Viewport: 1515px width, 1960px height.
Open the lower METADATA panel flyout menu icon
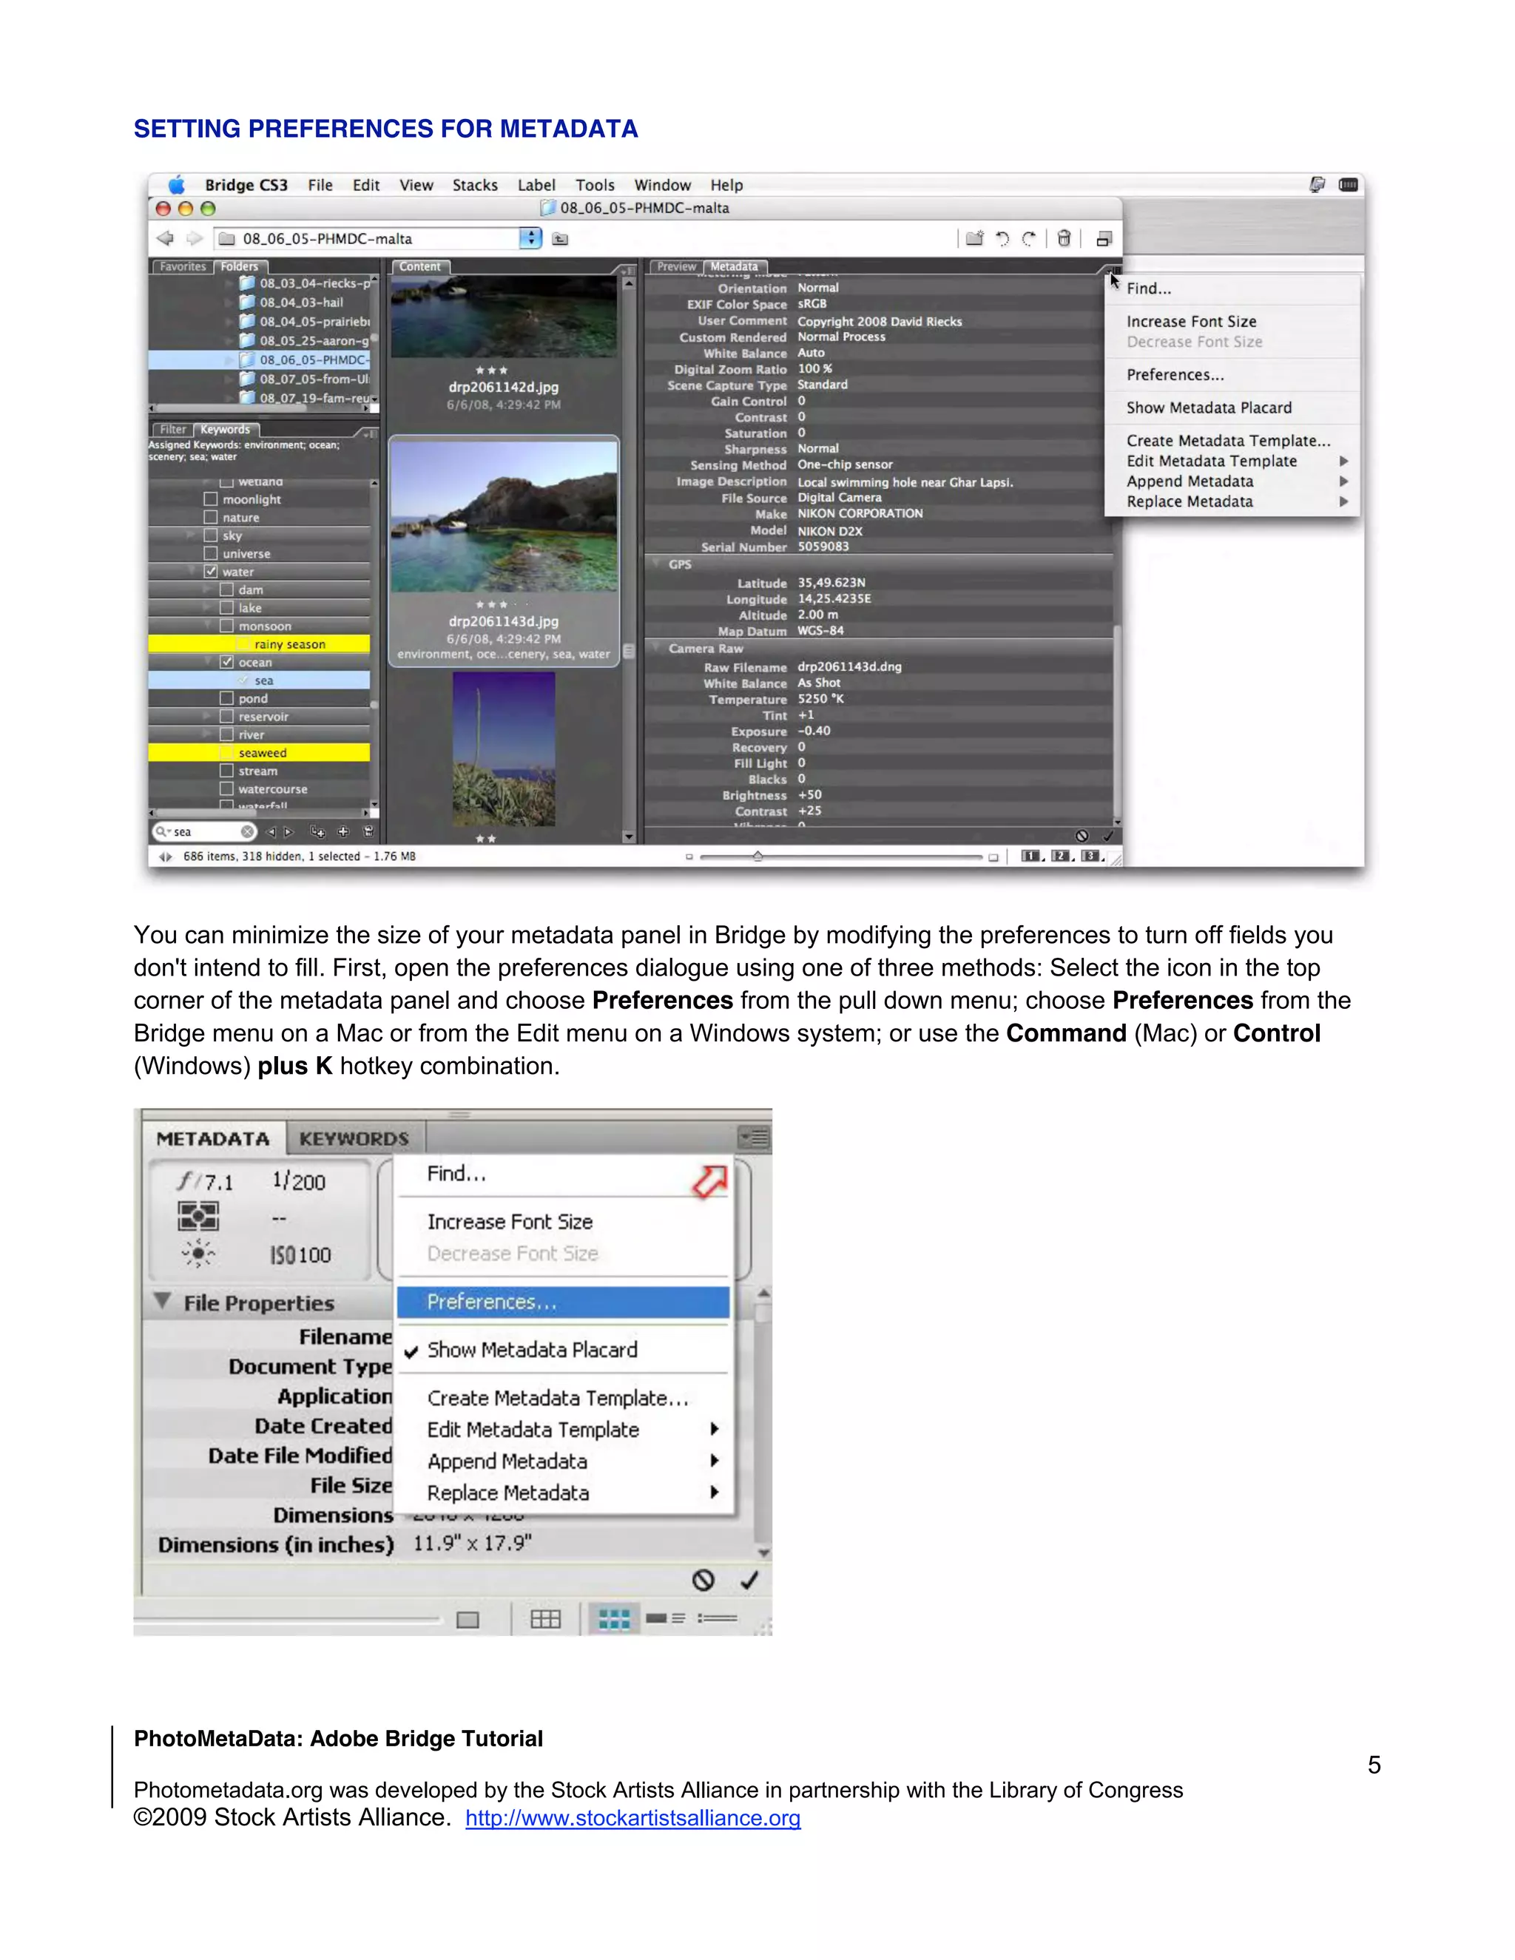click(x=754, y=1138)
